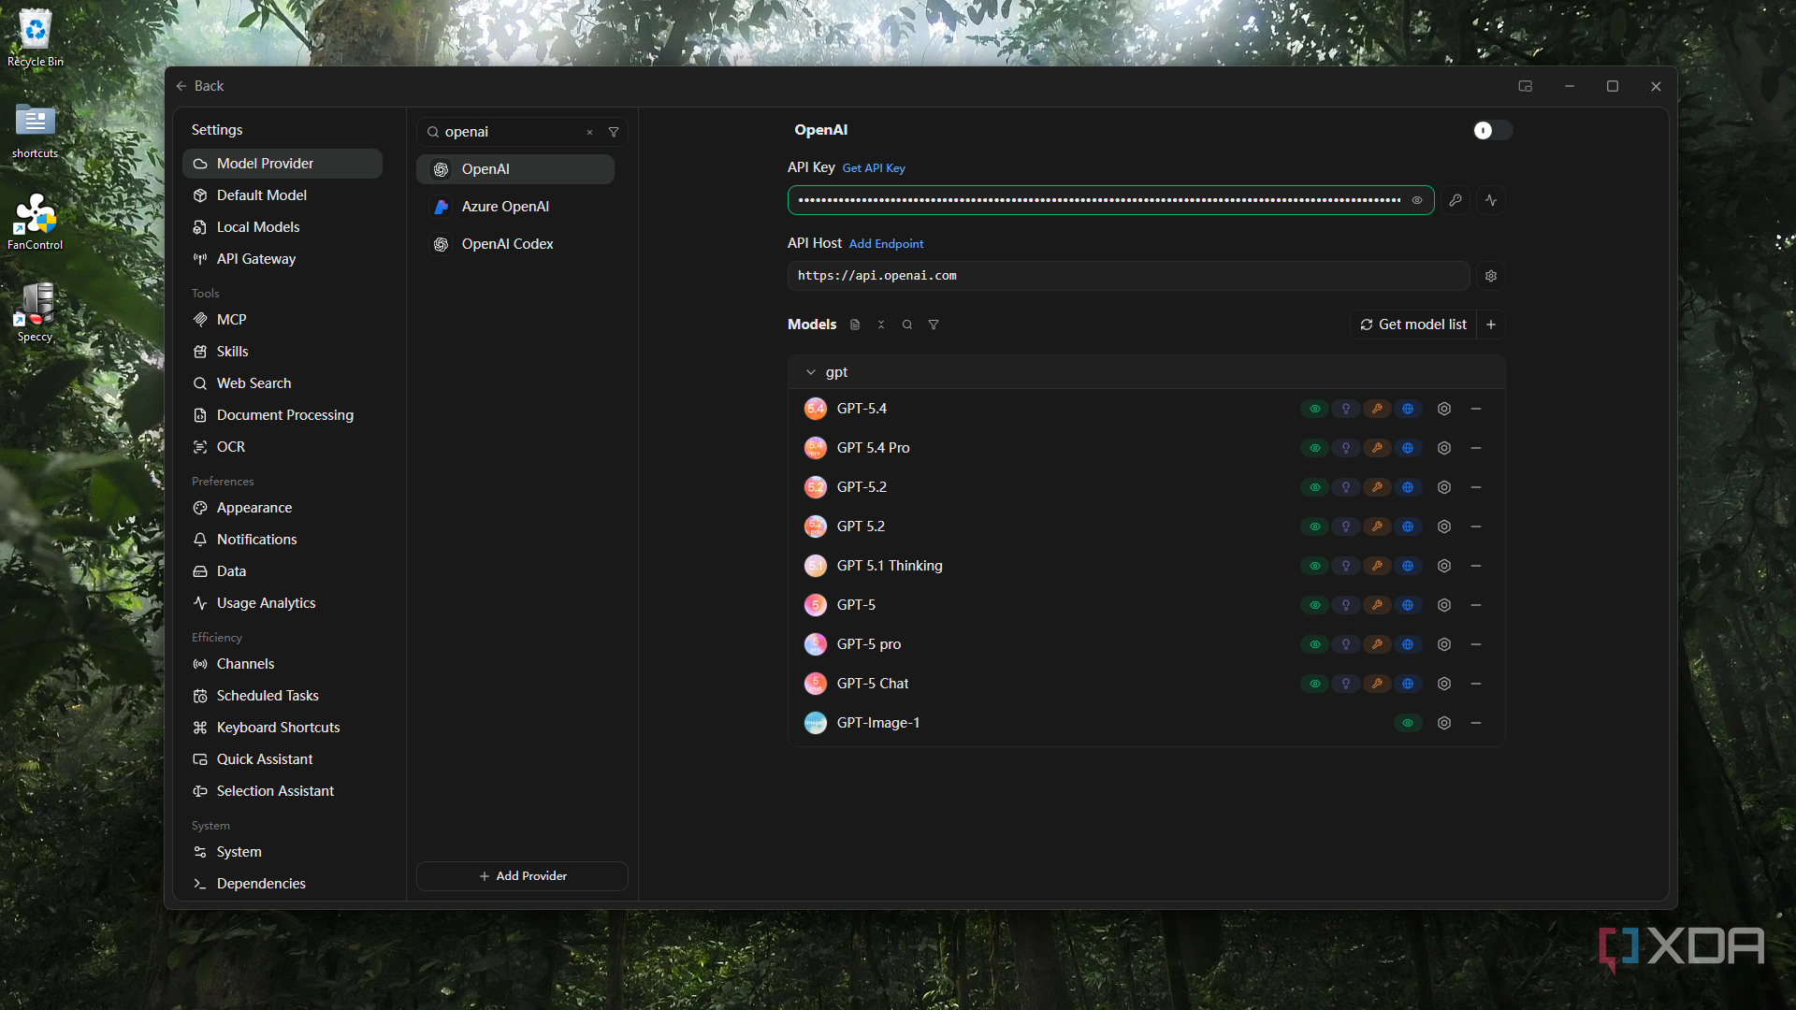Open API Host settings gear

pos(1491,276)
